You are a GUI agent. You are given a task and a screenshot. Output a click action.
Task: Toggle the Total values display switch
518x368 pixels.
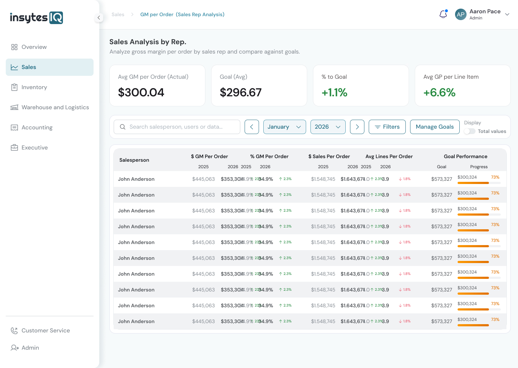point(469,132)
